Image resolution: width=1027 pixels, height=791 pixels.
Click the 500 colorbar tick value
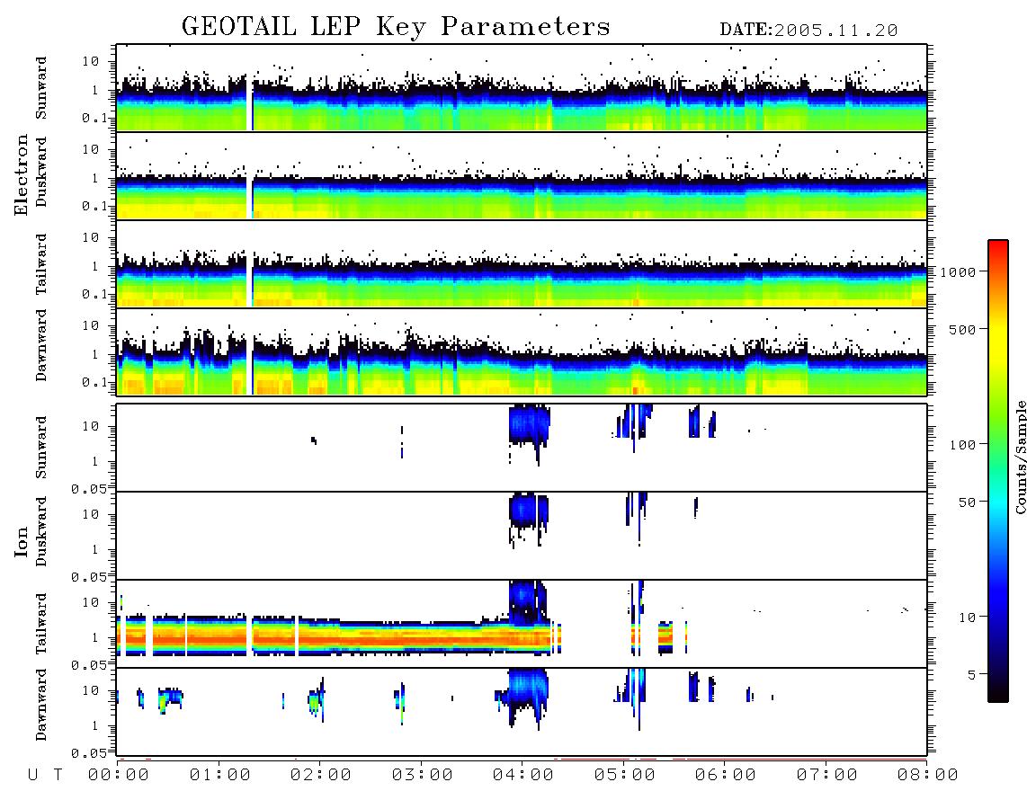click(962, 330)
